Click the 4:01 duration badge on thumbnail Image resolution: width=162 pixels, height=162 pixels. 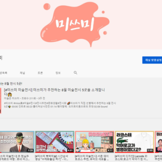click(70, 150)
